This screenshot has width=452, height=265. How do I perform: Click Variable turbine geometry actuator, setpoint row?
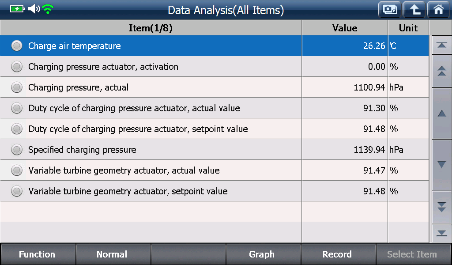tap(214, 191)
